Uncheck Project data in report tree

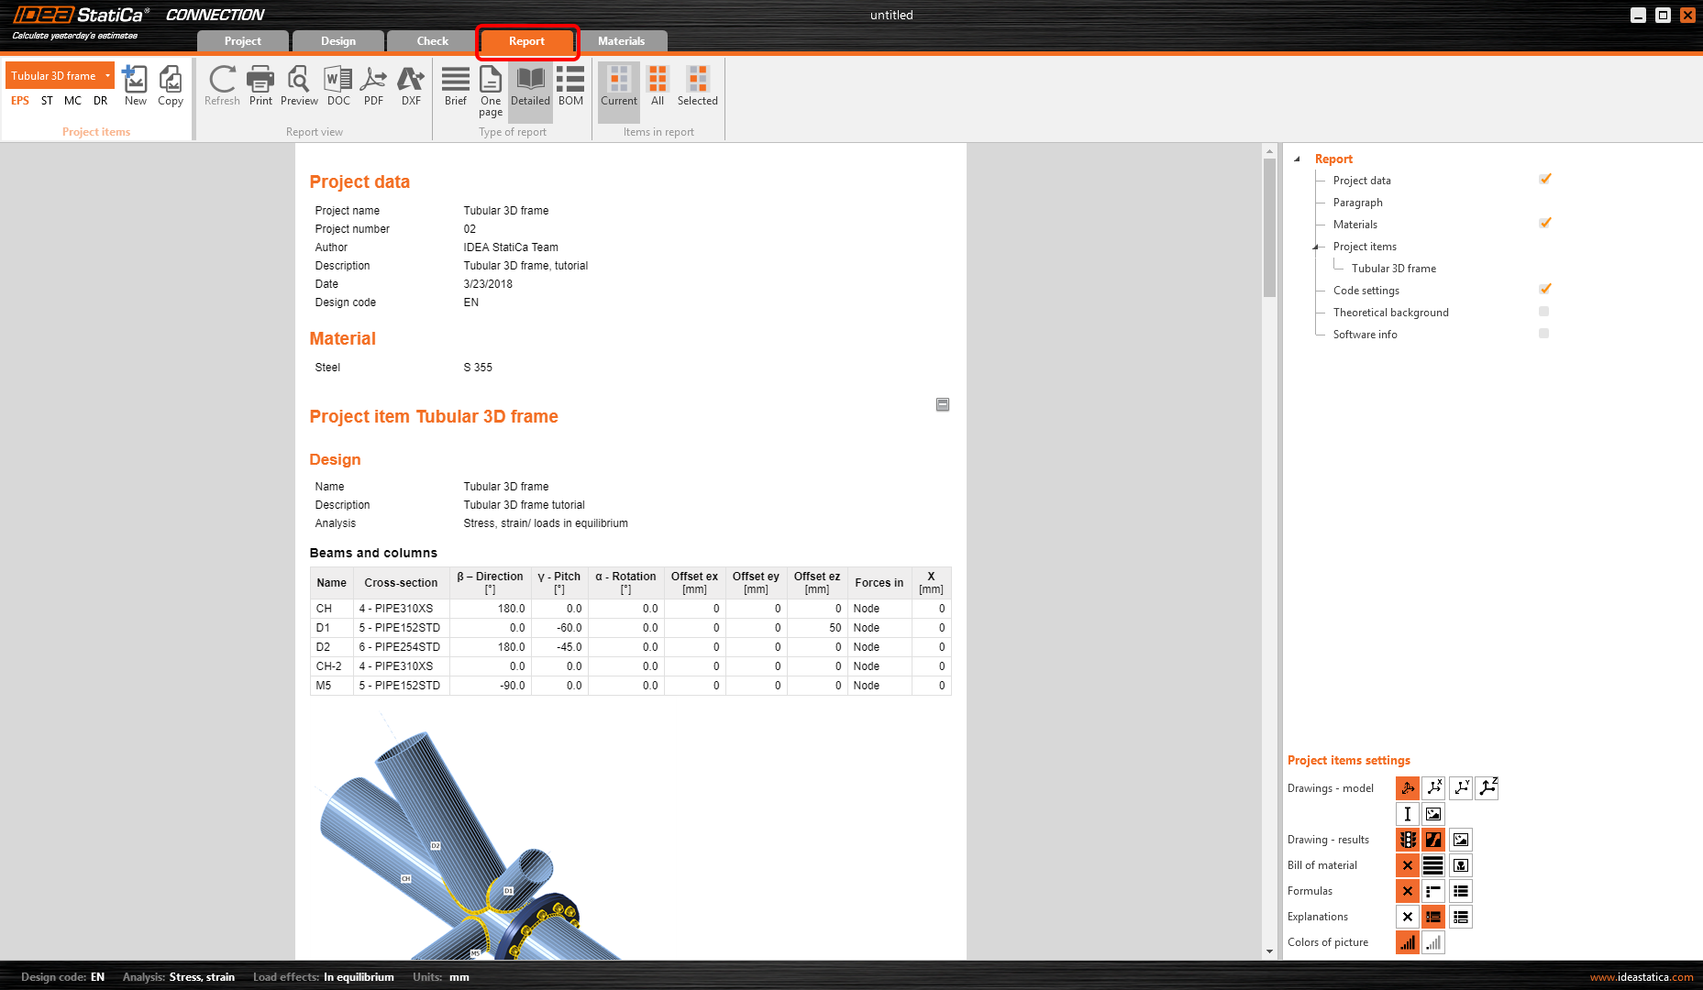[x=1544, y=180]
